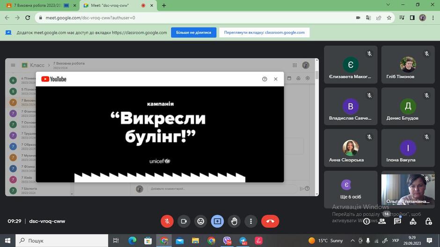
Task: Open Task View on taskbar
Action: tap(116, 240)
